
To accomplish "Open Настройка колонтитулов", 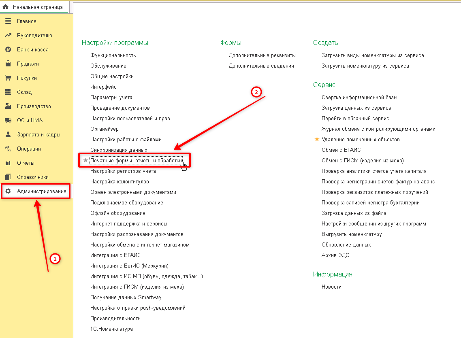I will (x=120, y=181).
